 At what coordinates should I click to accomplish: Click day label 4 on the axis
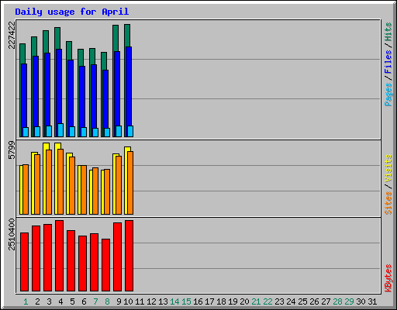click(60, 301)
